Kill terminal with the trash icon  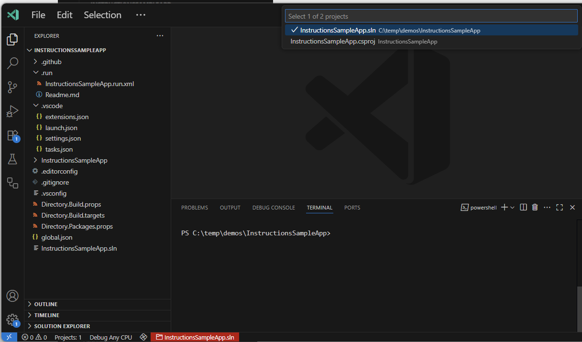click(x=535, y=207)
